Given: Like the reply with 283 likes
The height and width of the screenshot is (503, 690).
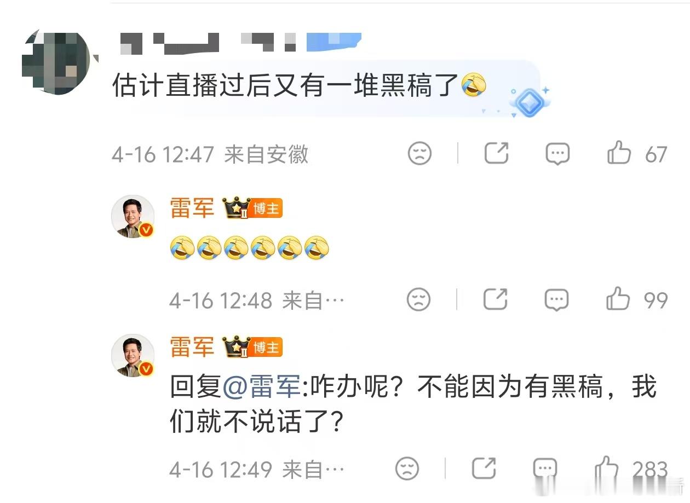Looking at the screenshot, I should (x=606, y=469).
